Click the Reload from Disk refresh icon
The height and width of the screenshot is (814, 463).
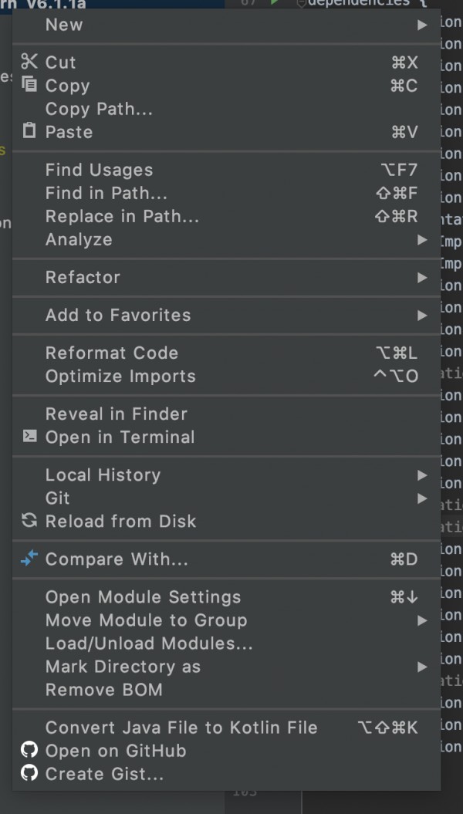click(29, 520)
